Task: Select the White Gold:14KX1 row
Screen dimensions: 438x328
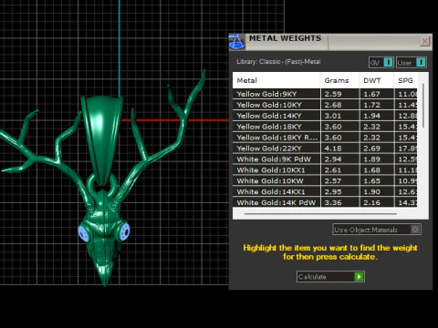Action: 325,192
